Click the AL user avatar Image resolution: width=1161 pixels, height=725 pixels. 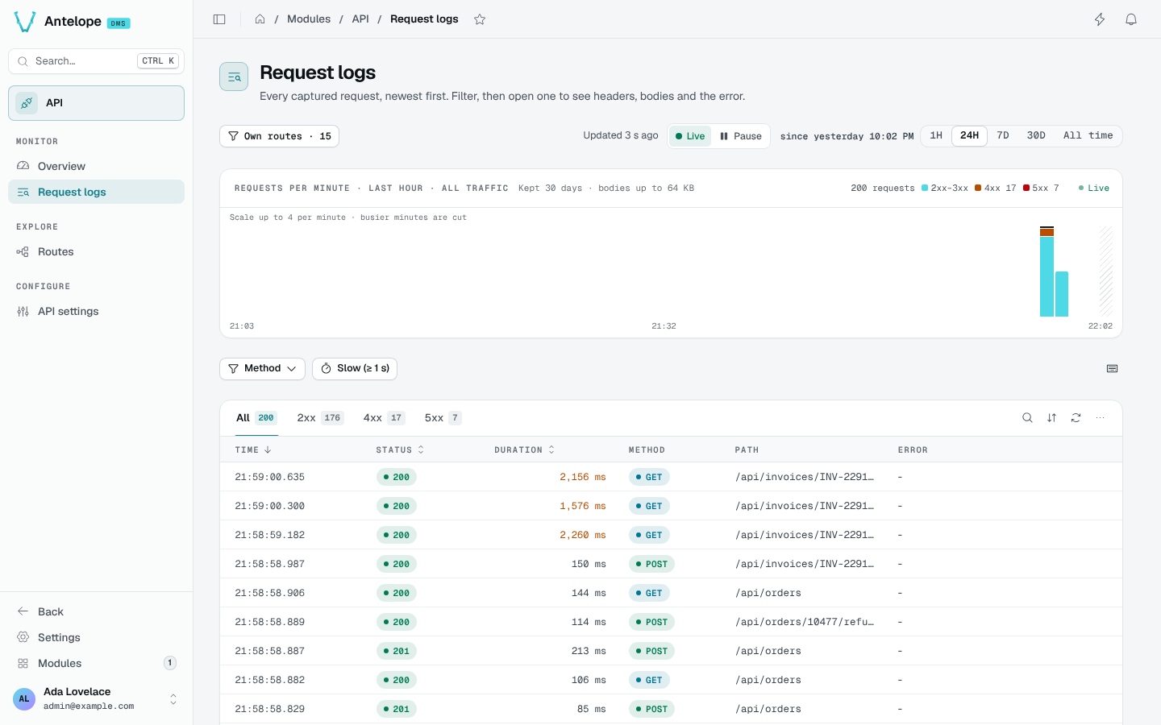[x=24, y=698]
